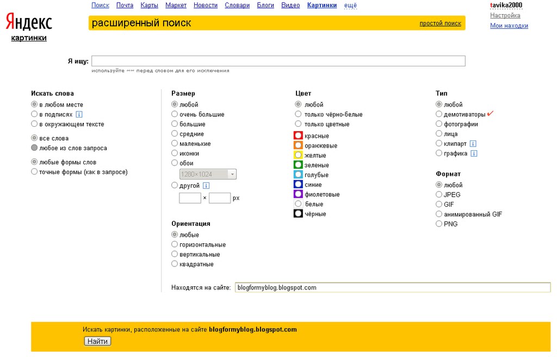The image size is (557, 357).
Task: Open 'Настройка' settings link
Action: 505,16
